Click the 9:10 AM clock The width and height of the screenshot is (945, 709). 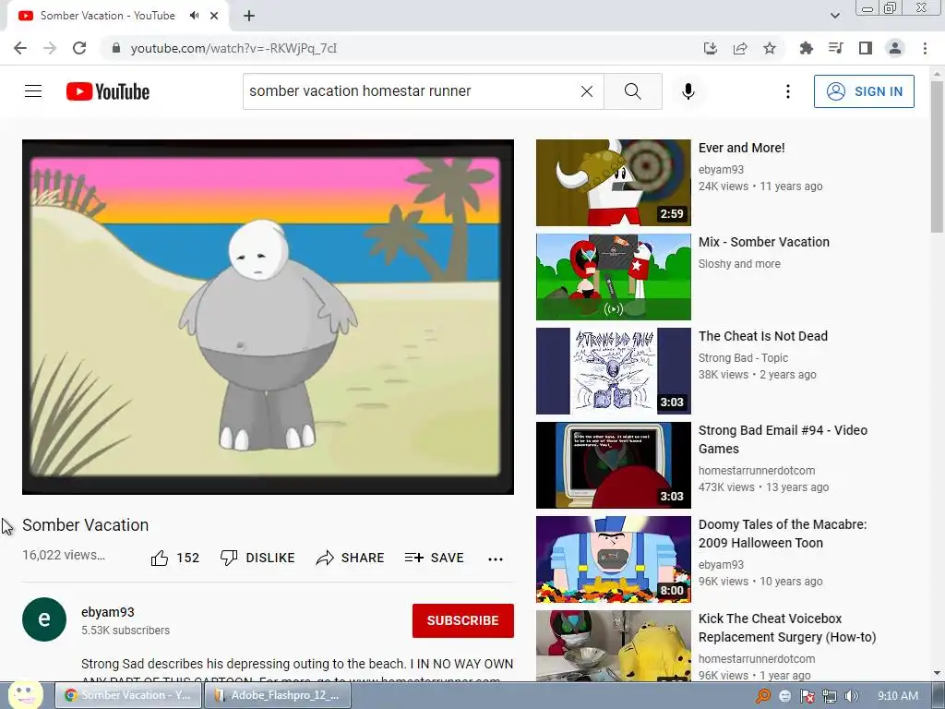897,696
